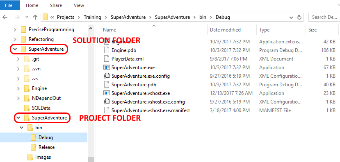Screen dimensions: 340x162
Task: Click the MANIFEST File type cell
Action: pos(275,110)
